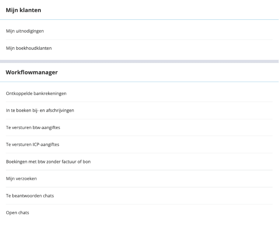View my invitations under Mijn klanten
Viewport: 279px width, 227px height.
(x=25, y=31)
